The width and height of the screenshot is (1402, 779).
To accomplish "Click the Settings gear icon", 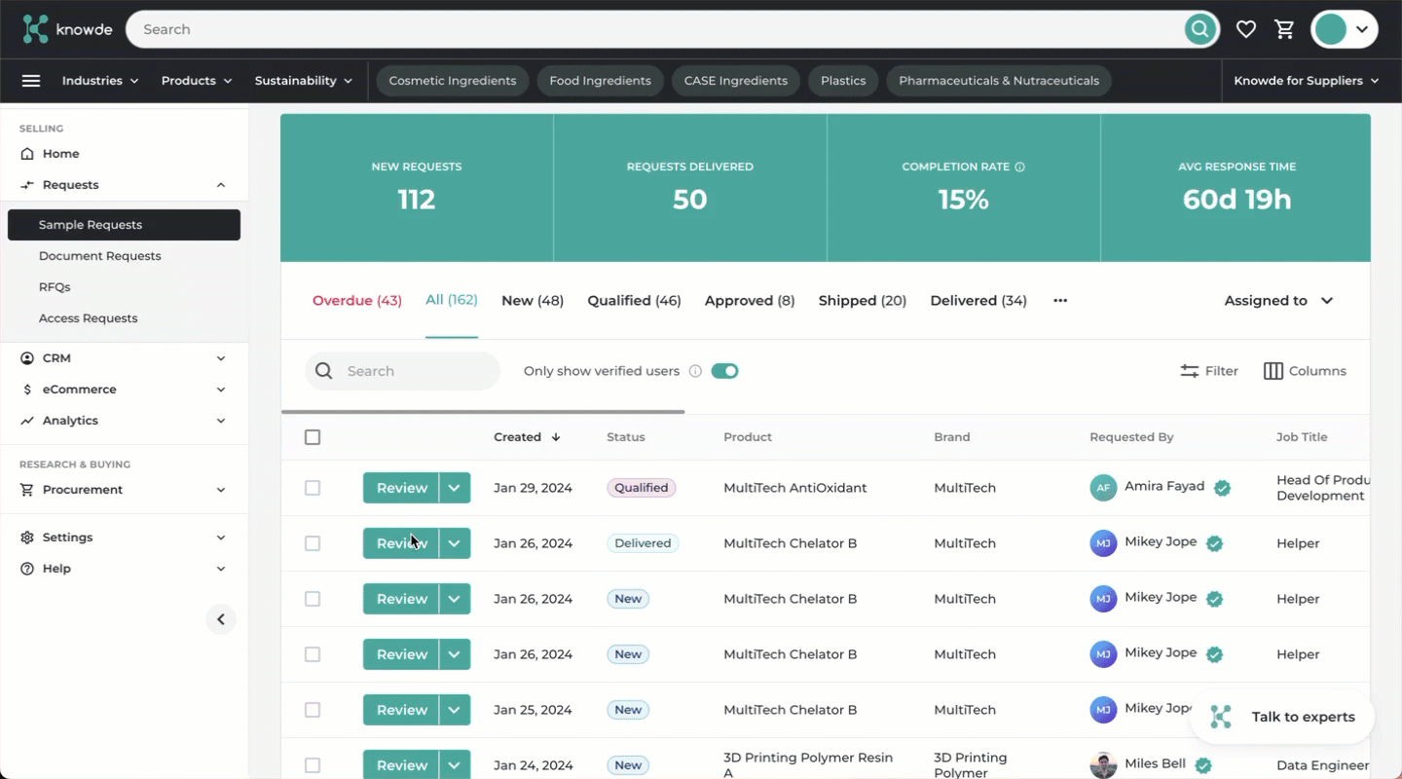I will point(27,538).
